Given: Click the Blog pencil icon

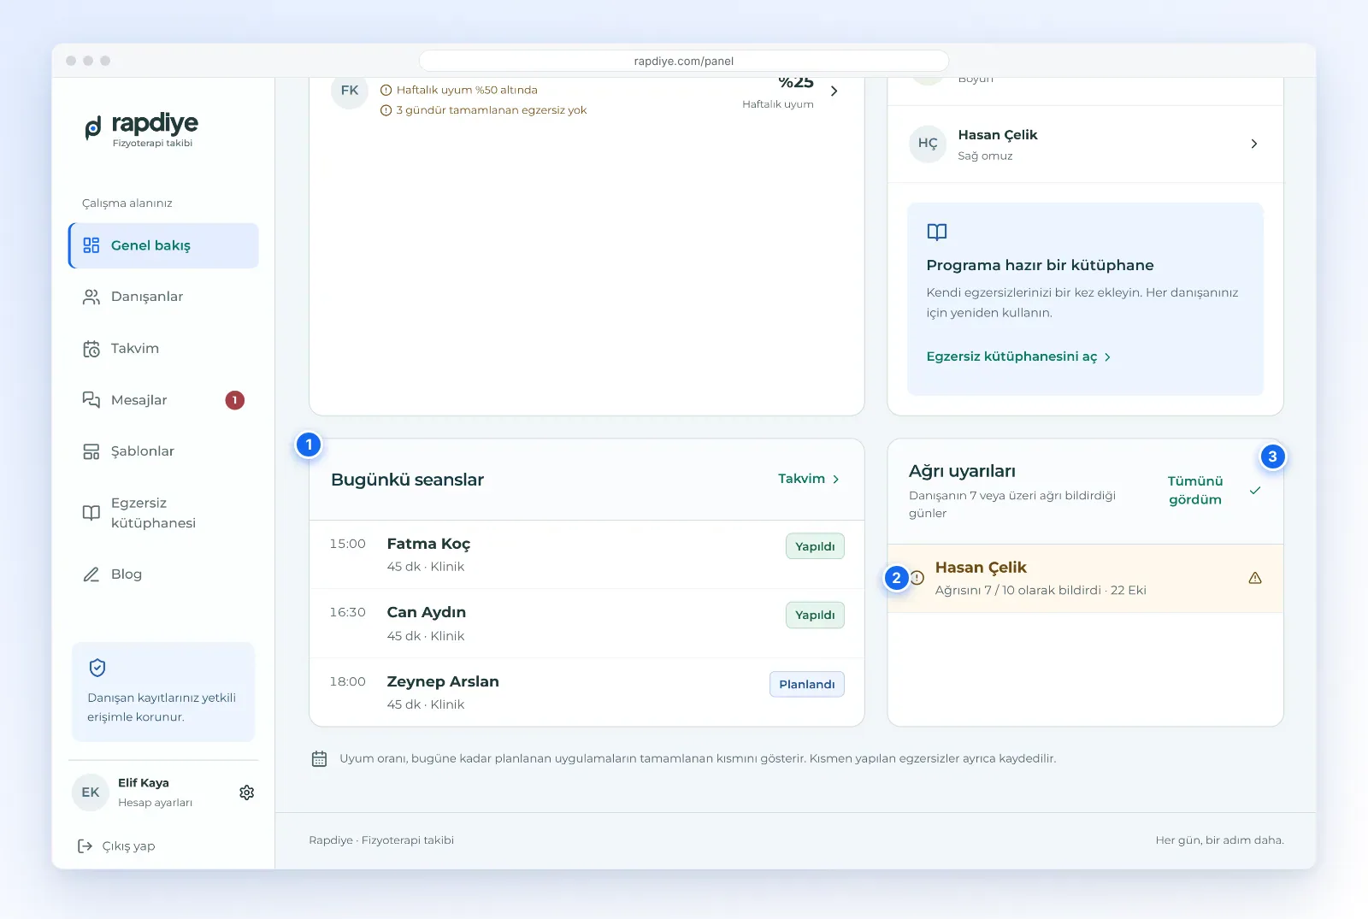Looking at the screenshot, I should pos(91,574).
